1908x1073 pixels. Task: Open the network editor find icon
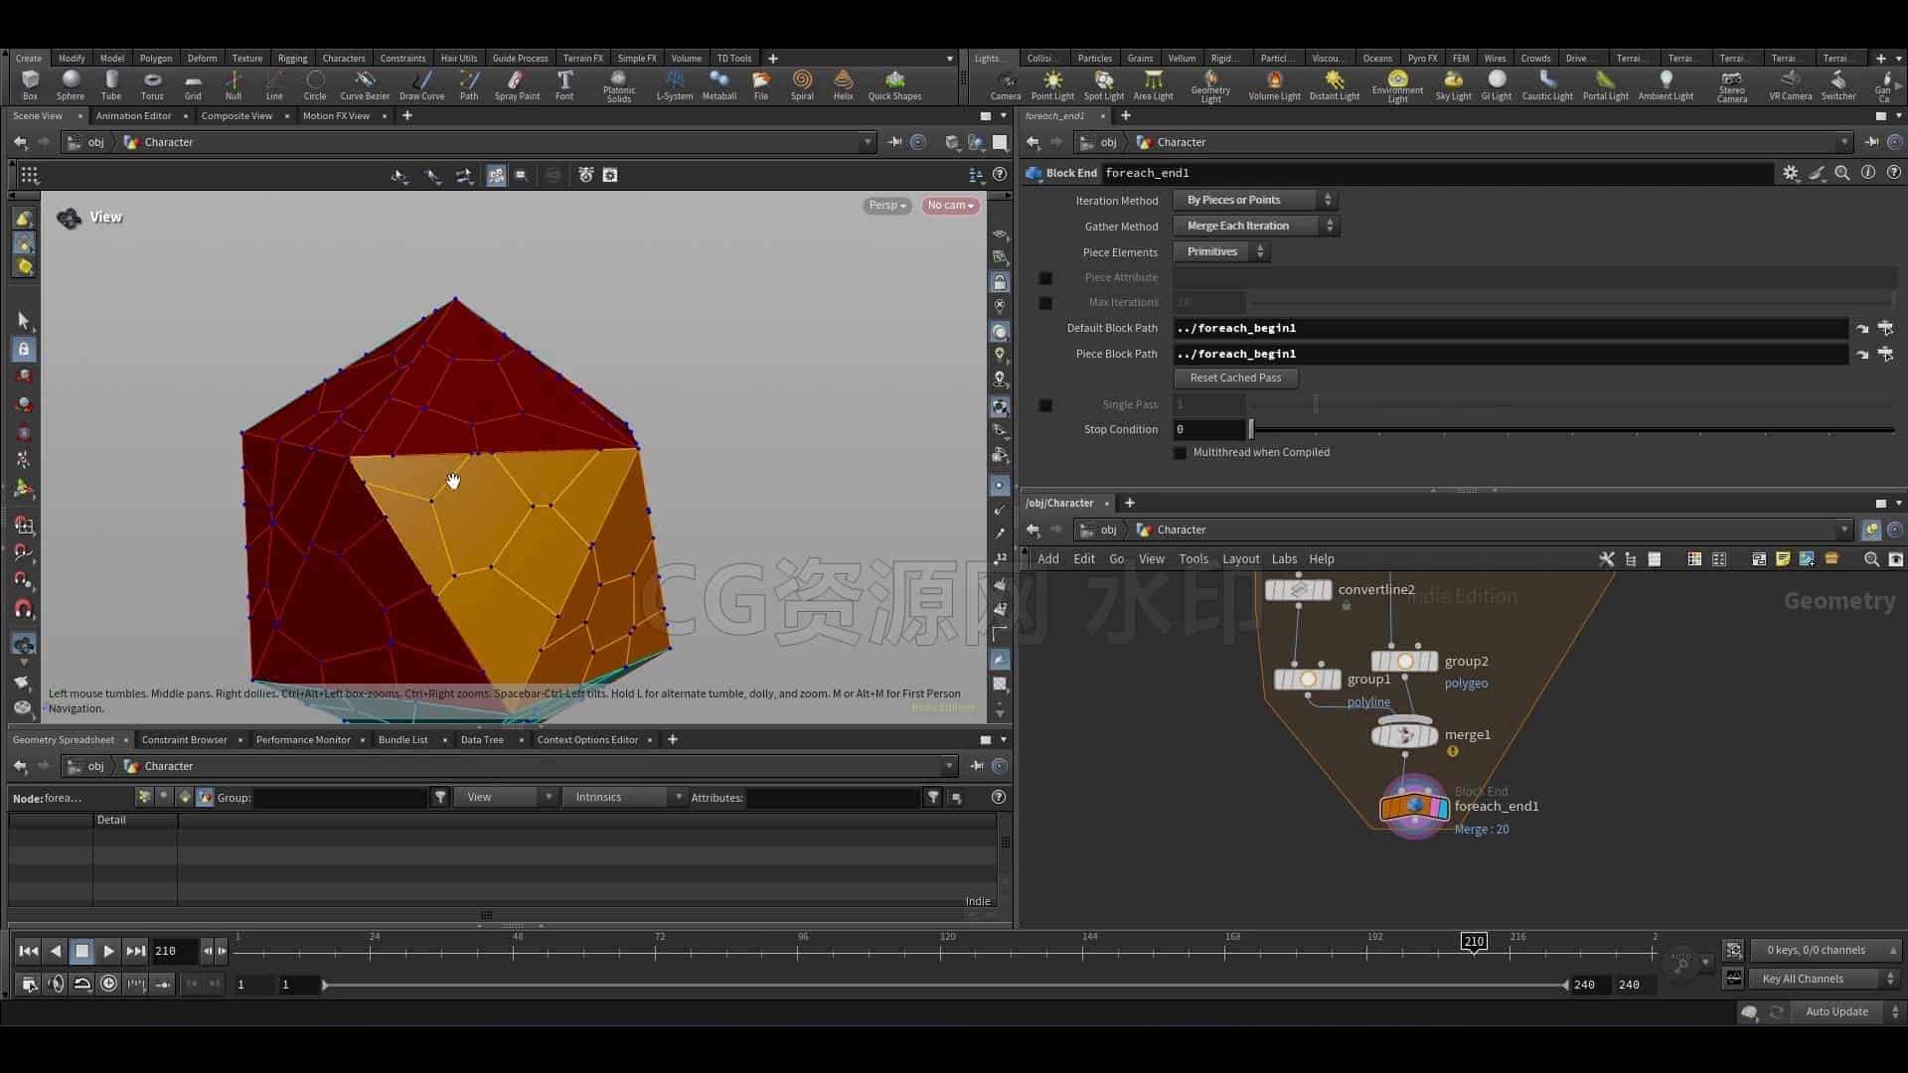(x=1871, y=559)
